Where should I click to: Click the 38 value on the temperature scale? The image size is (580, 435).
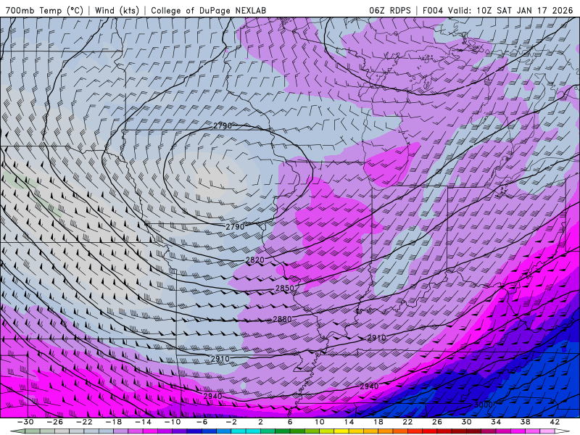pos(525,422)
